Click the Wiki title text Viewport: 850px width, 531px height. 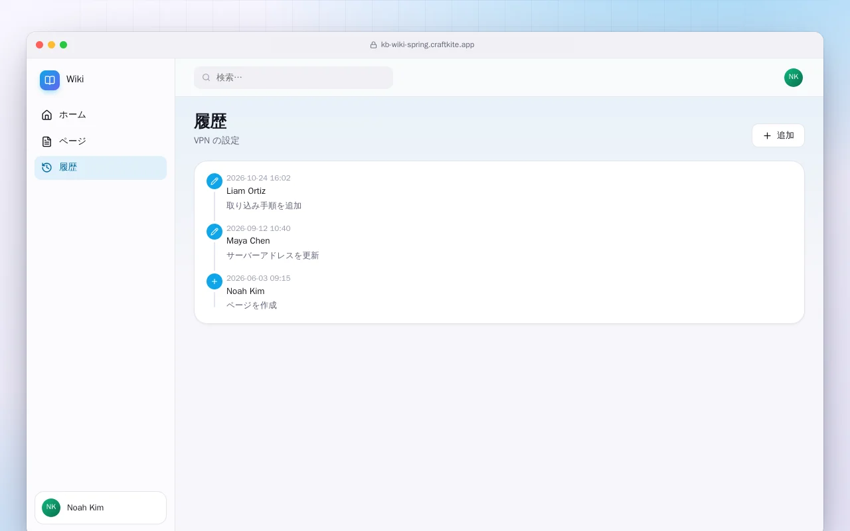coord(75,79)
